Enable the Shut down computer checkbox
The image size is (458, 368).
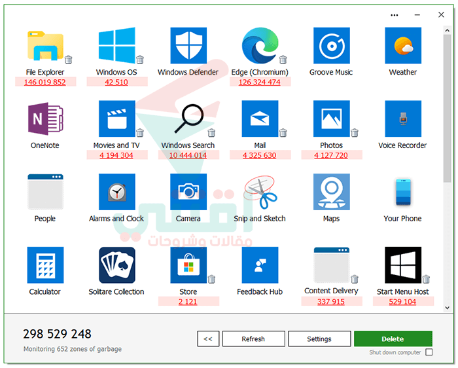tap(429, 352)
